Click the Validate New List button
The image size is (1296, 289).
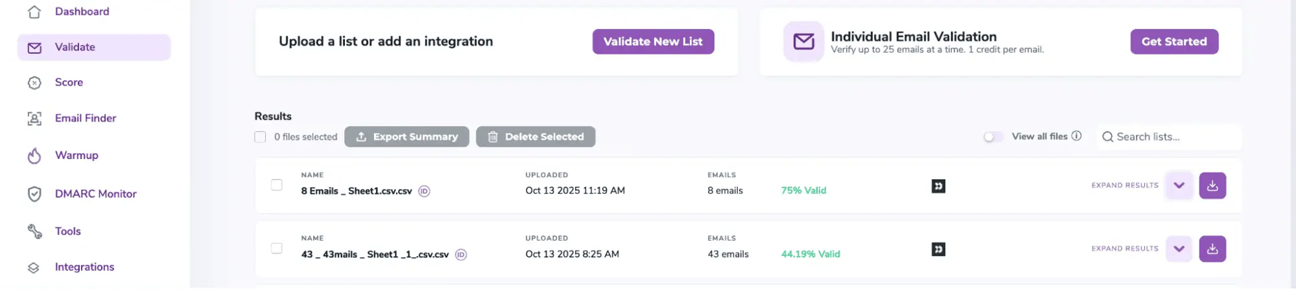(653, 42)
